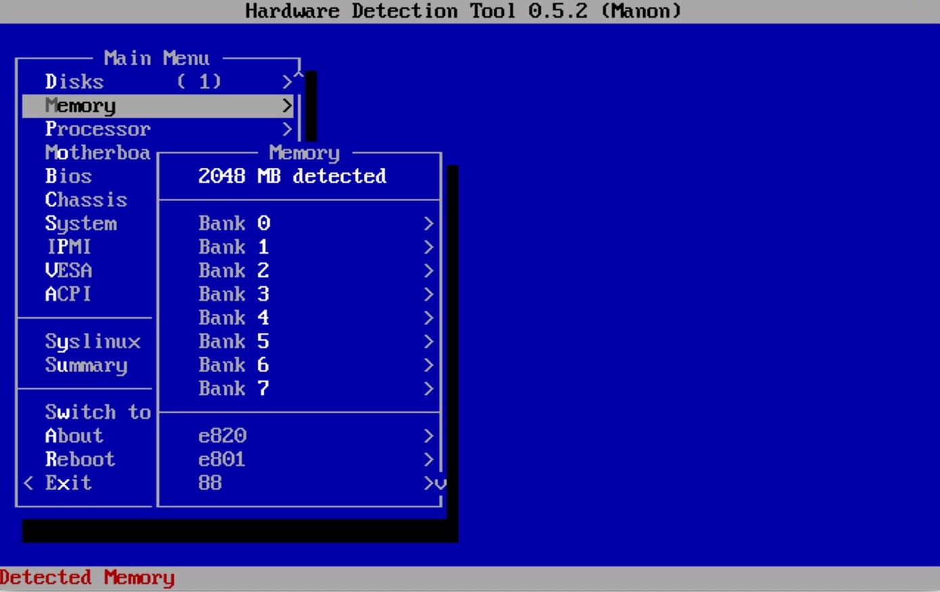Open the Disks menu entry
Viewport: 940px width, 592px height.
(x=74, y=82)
